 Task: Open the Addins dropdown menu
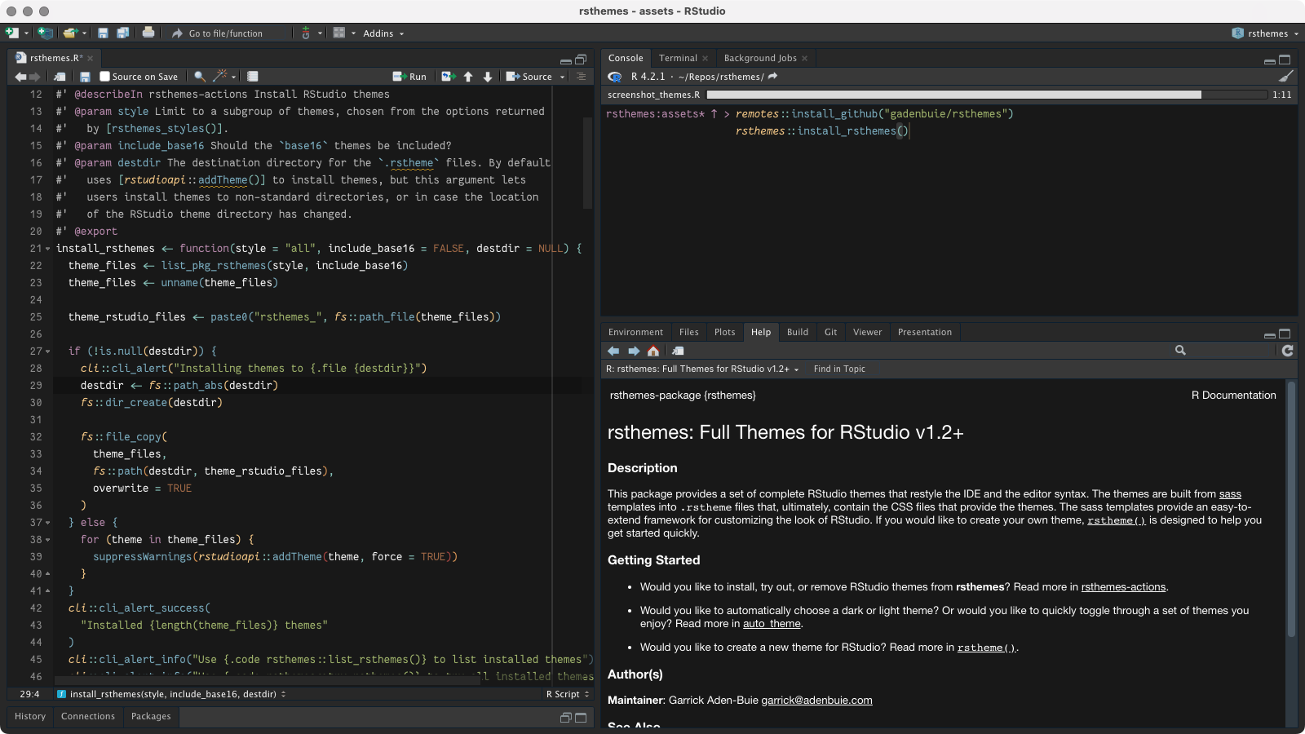point(383,33)
